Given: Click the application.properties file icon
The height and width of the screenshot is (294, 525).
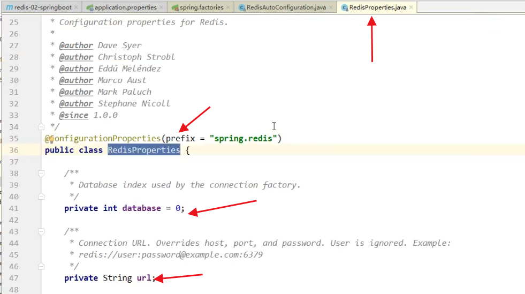Looking at the screenshot, I should click(90, 7).
